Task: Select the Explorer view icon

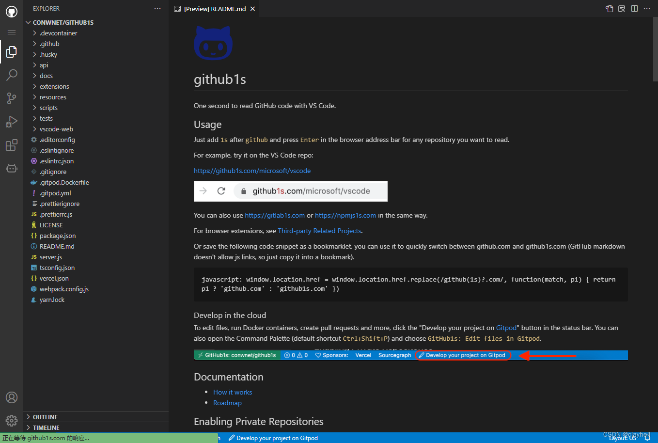Action: (12, 51)
